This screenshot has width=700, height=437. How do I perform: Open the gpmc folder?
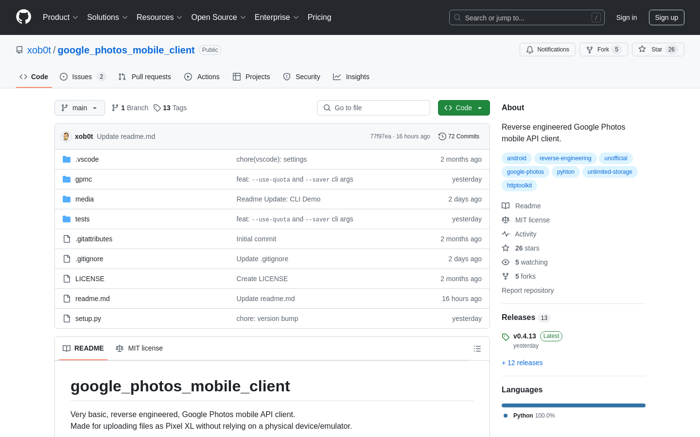pos(84,179)
